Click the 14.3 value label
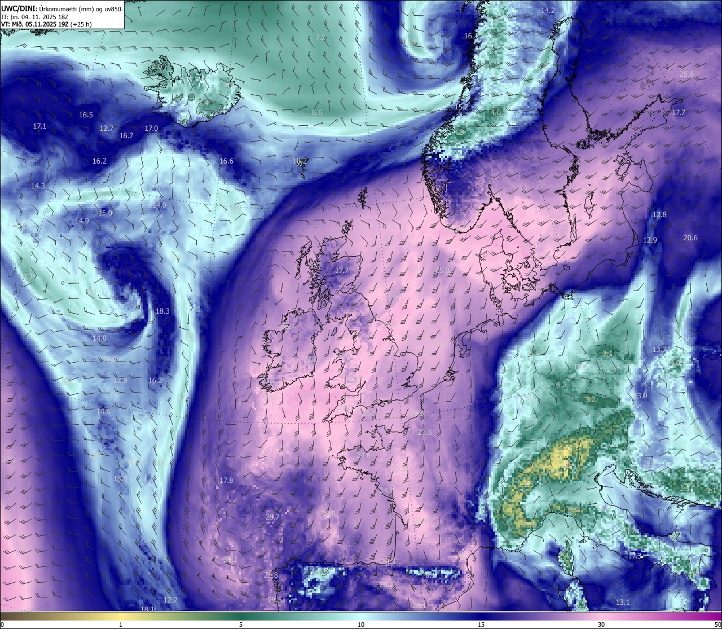Viewport: 722px width, 629px height. [x=38, y=186]
